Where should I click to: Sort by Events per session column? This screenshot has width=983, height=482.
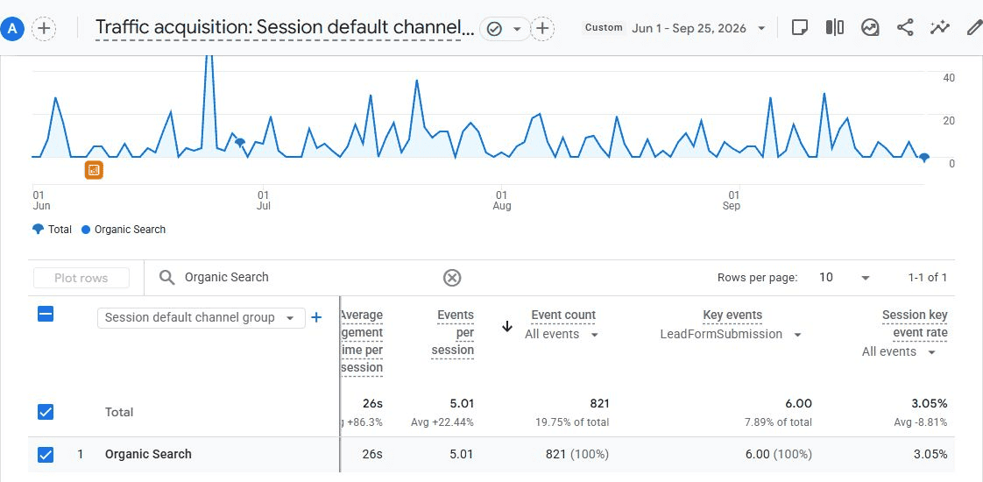coord(453,332)
